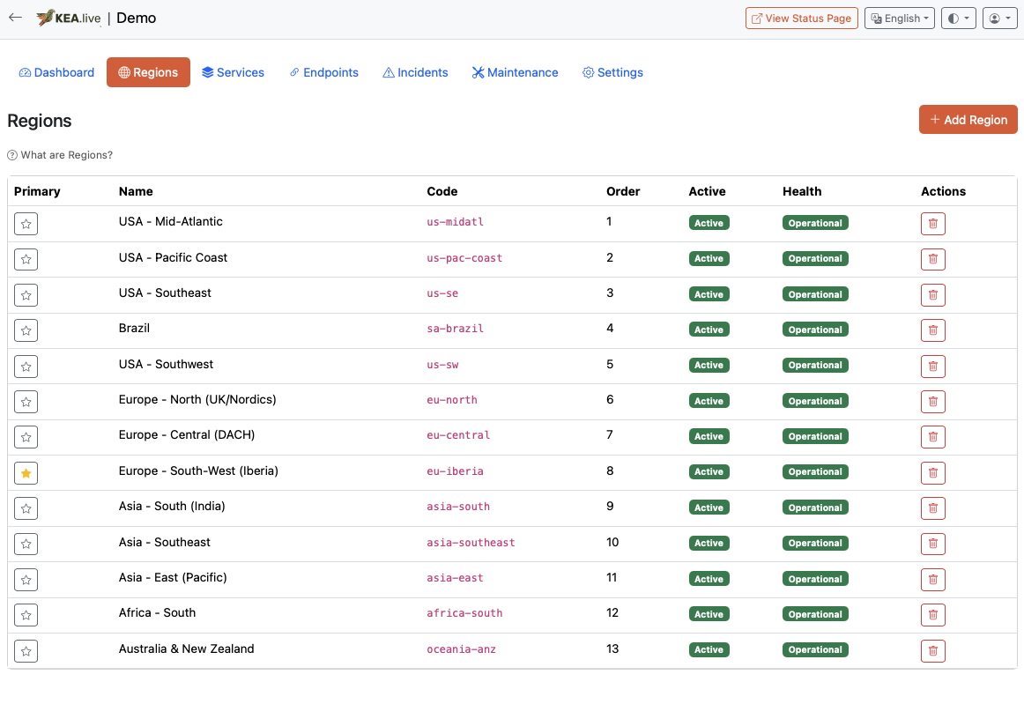This screenshot has height=704, width=1024.
Task: Mark Brazil as the primary region
Action: 26,330
